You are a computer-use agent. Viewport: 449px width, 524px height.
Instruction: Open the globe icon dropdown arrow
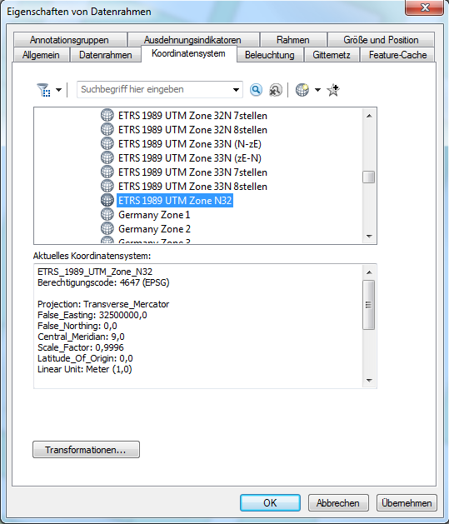point(317,90)
